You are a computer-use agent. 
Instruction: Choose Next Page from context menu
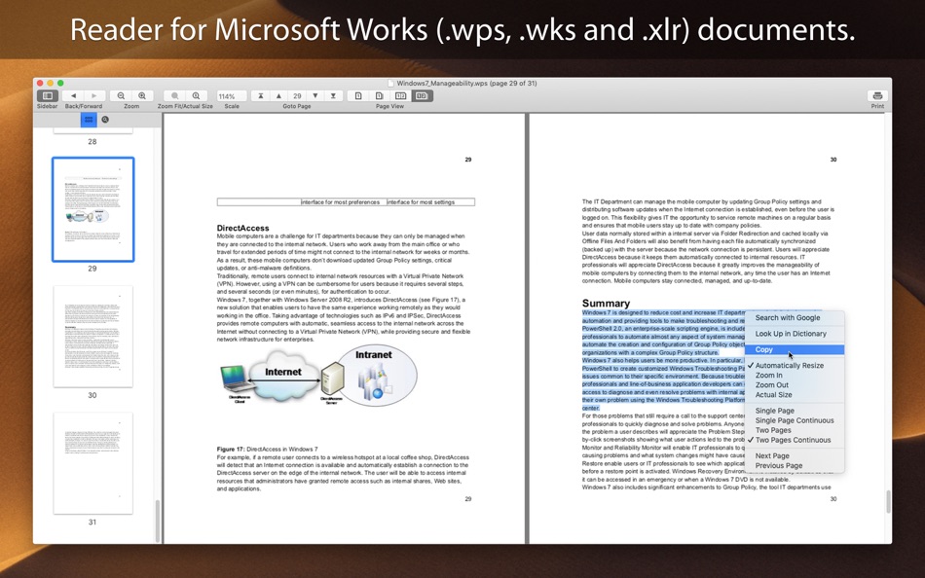(794, 456)
